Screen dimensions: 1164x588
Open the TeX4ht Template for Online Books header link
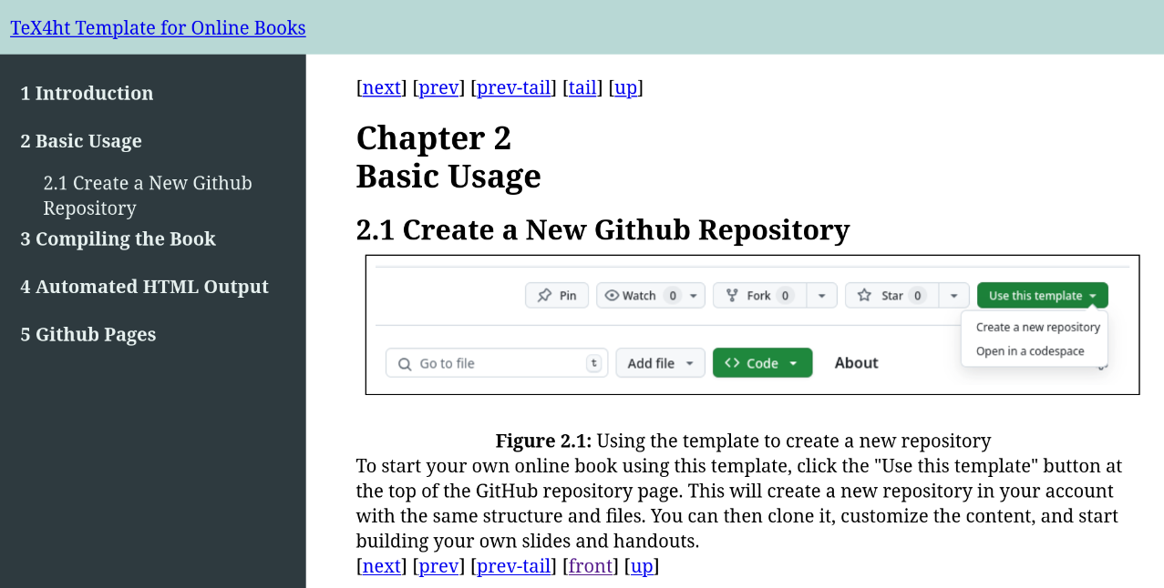point(158,28)
